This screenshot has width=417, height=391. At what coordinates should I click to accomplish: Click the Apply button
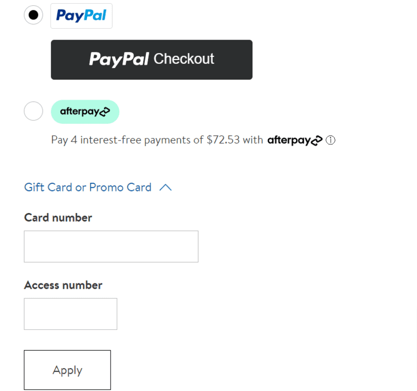(67, 370)
